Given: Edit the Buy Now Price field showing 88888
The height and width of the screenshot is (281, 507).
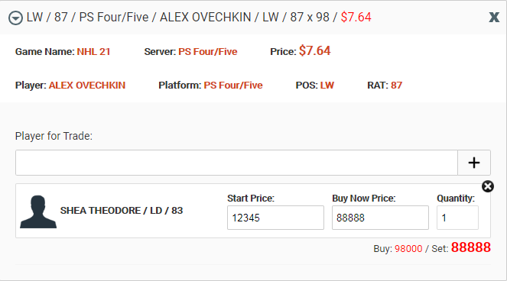Looking at the screenshot, I should tap(380, 218).
